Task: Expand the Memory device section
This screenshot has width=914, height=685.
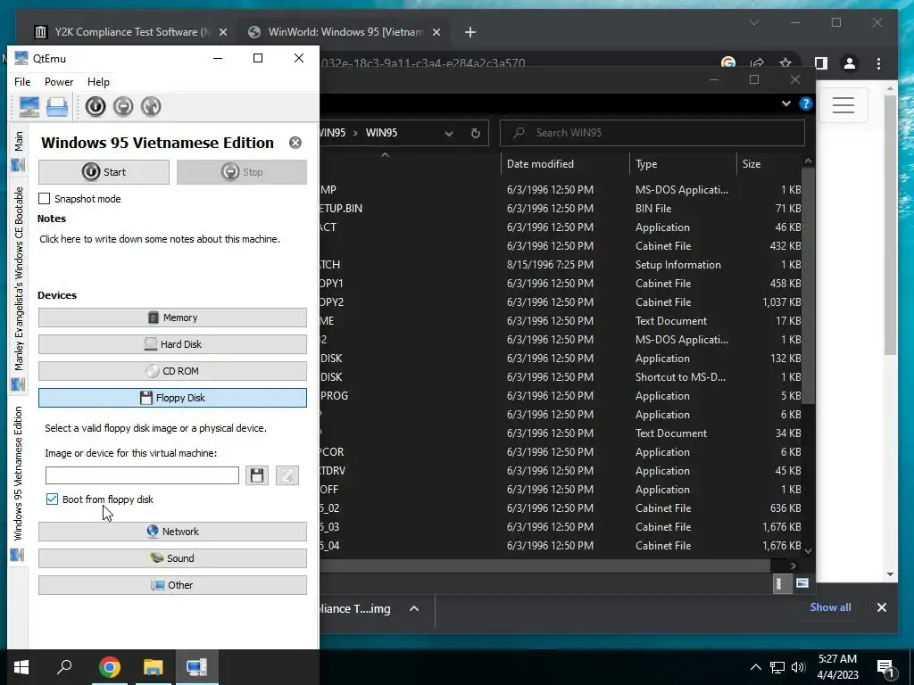Action: pyautogui.click(x=172, y=318)
